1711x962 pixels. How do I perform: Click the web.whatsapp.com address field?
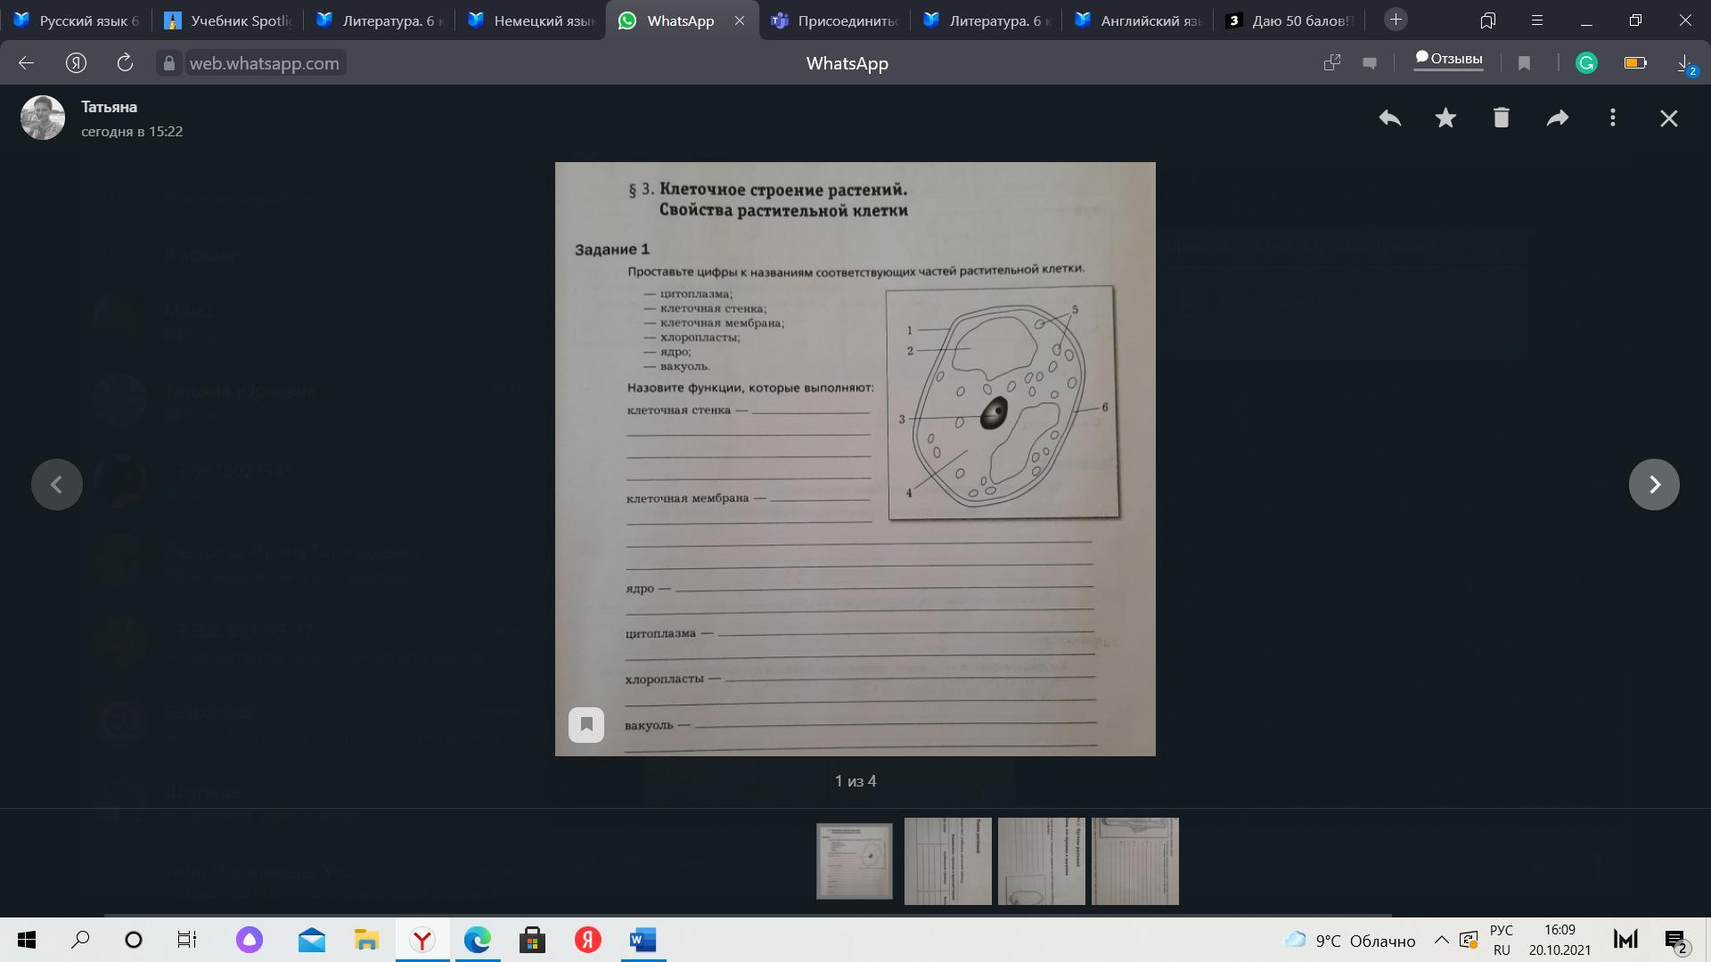[264, 63]
